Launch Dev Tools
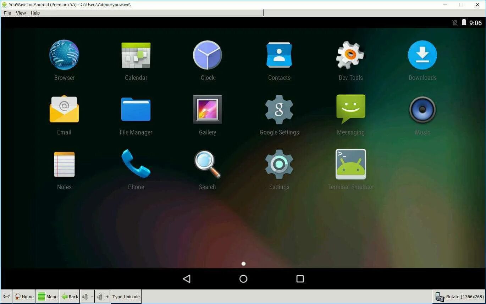 click(x=350, y=55)
